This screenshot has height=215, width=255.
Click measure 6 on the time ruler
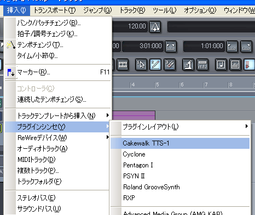182,85
